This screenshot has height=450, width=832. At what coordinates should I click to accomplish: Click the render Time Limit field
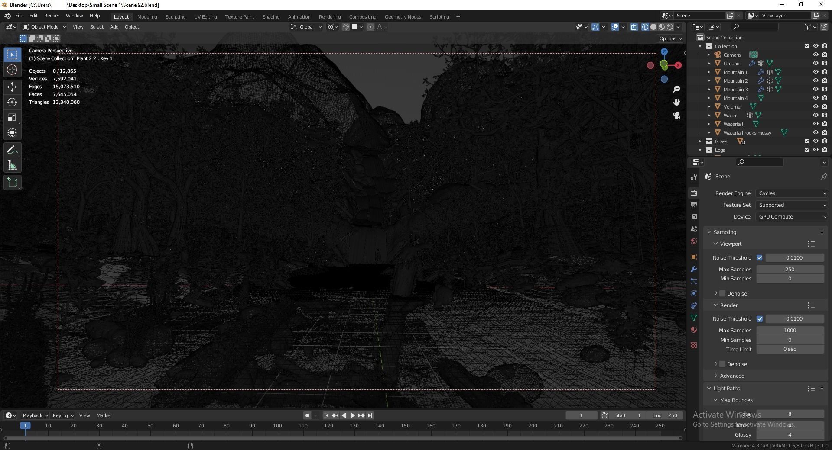pyautogui.click(x=790, y=350)
